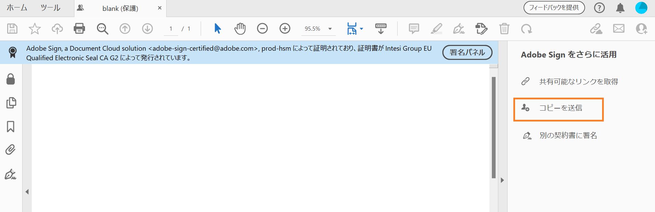Open the security lock panel icon
This screenshot has width=655, height=212.
pyautogui.click(x=11, y=79)
